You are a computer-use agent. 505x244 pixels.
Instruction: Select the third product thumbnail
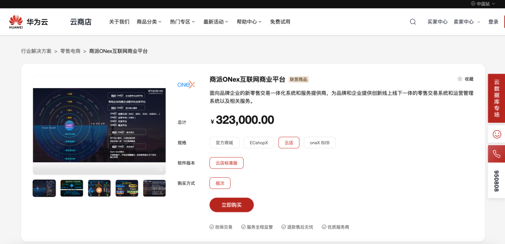(x=99, y=188)
